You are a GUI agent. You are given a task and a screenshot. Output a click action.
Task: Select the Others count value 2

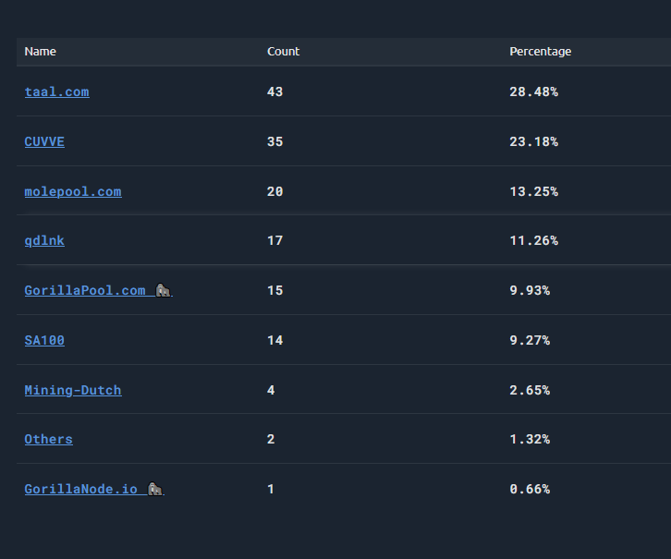point(271,439)
